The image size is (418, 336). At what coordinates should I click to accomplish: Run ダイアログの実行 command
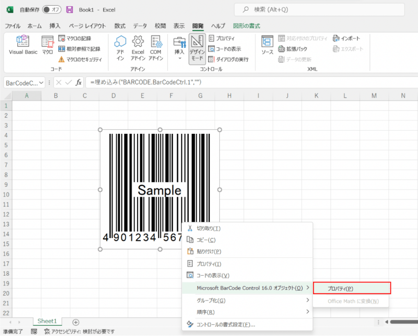click(x=228, y=59)
